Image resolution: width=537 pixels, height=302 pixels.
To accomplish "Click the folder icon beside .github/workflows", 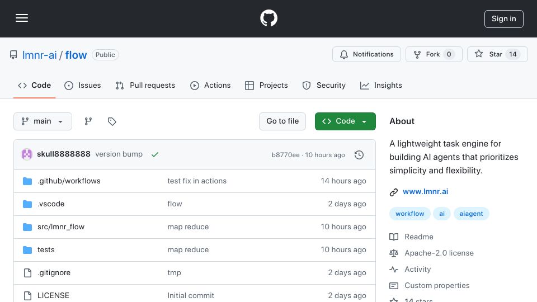I will pos(27,181).
